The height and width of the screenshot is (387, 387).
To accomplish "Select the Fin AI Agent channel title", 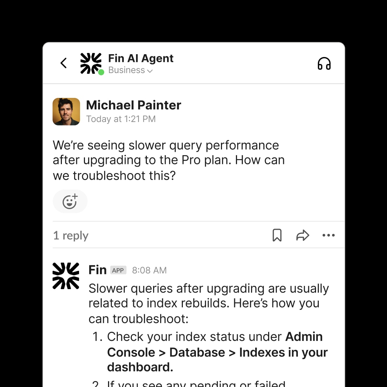I will click(x=141, y=58).
